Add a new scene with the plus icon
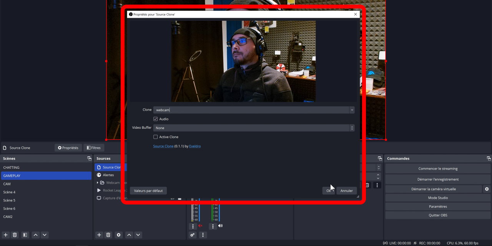The image size is (492, 246). (x=6, y=235)
